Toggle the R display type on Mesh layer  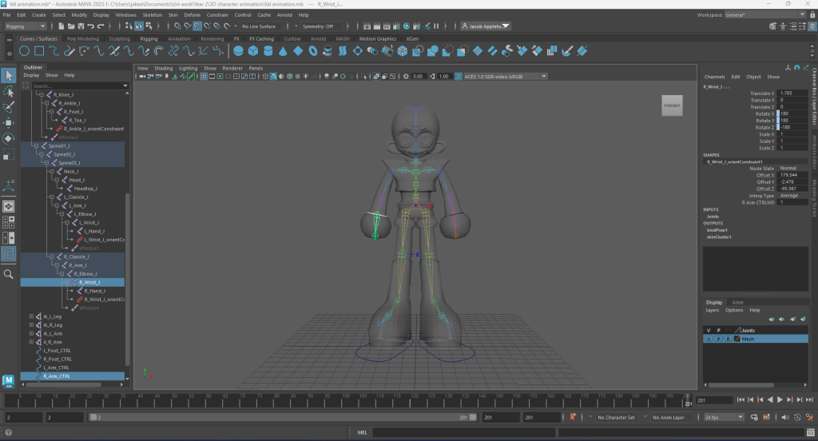point(727,339)
